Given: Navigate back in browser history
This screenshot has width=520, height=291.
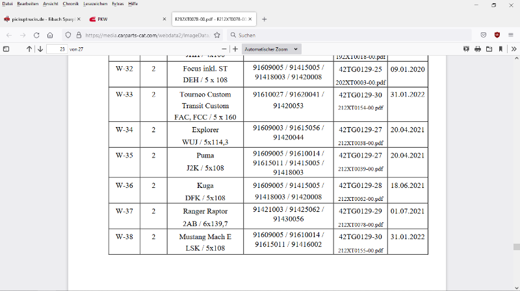Looking at the screenshot, I should pos(9,35).
